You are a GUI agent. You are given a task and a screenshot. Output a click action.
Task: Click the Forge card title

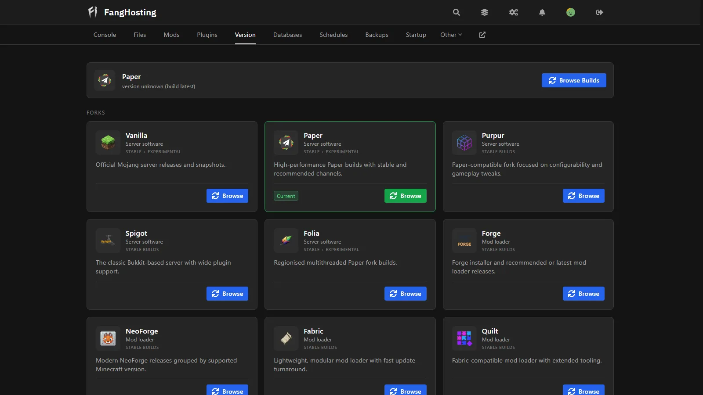491,233
